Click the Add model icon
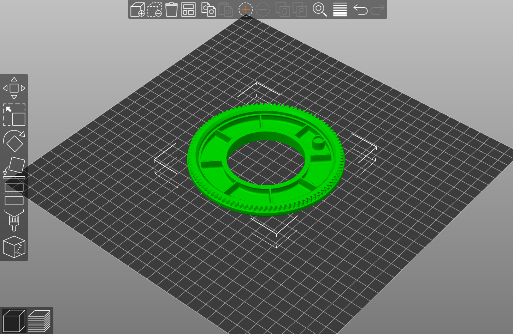The image size is (513, 334). click(137, 10)
